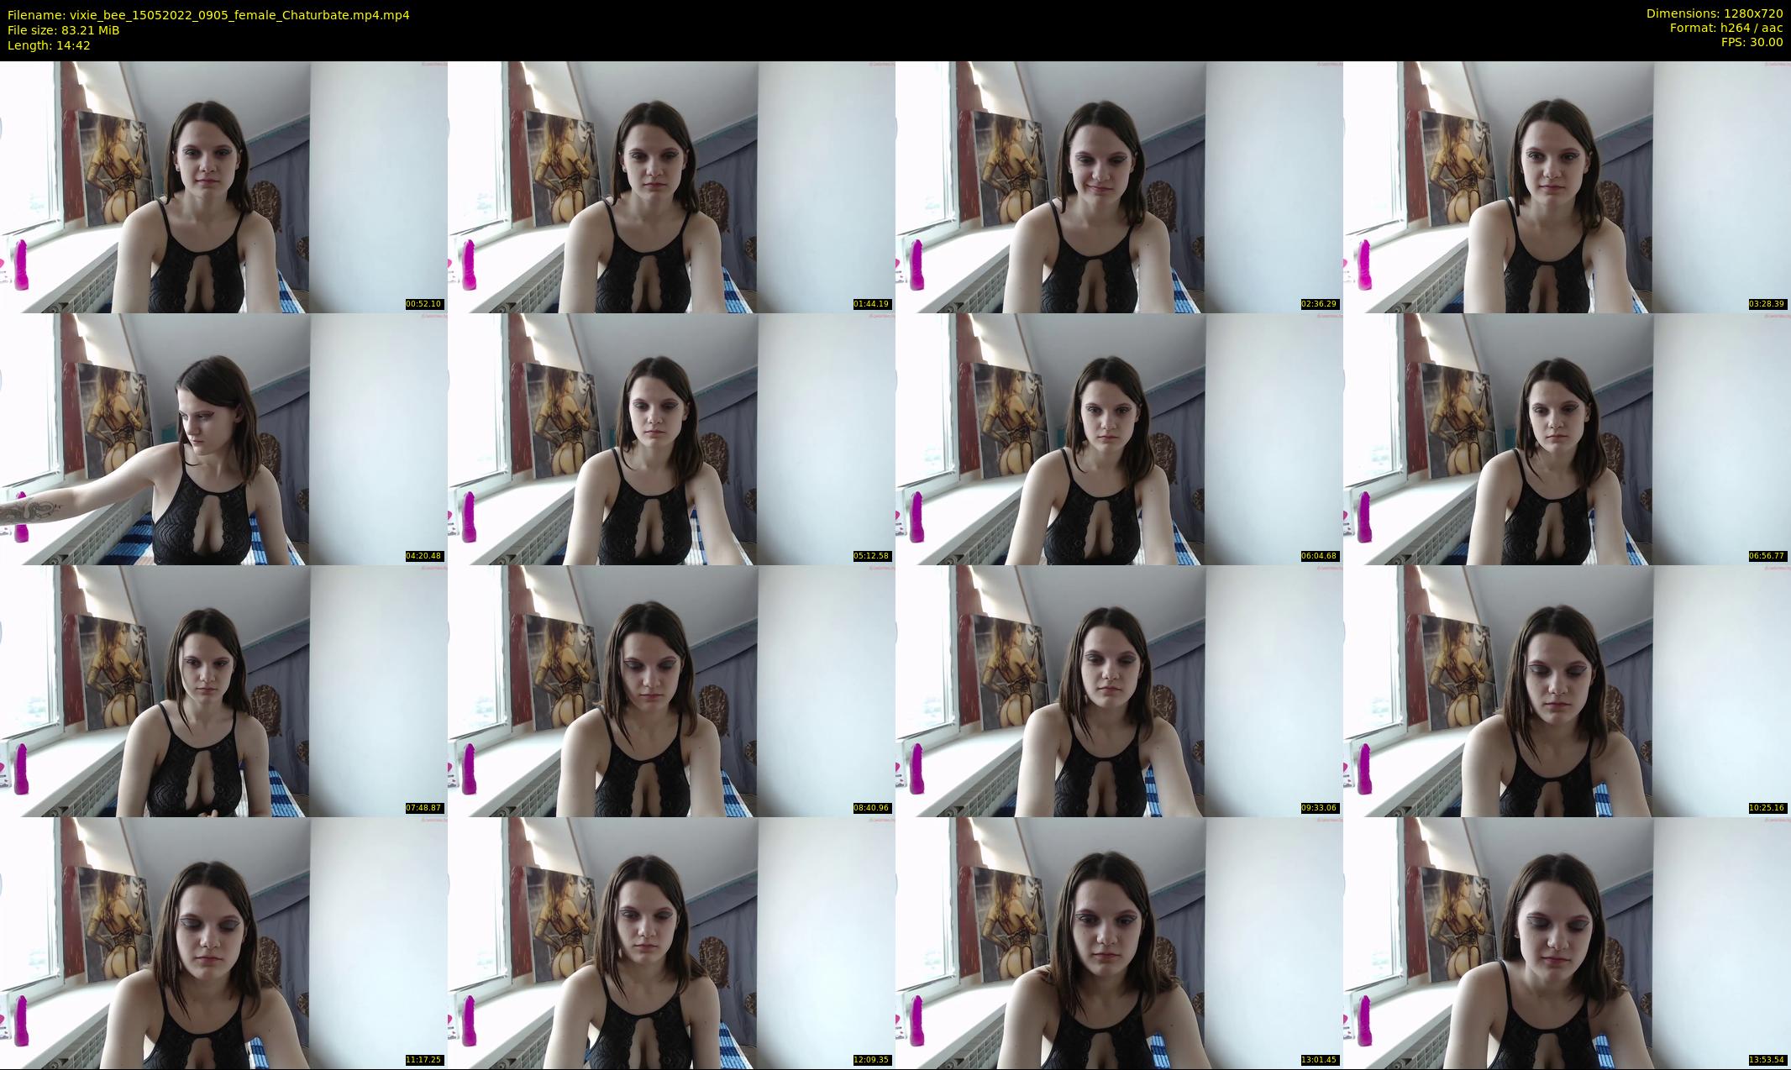Click the Dimensions 1280x720 label
This screenshot has width=1791, height=1070.
coord(1714,13)
